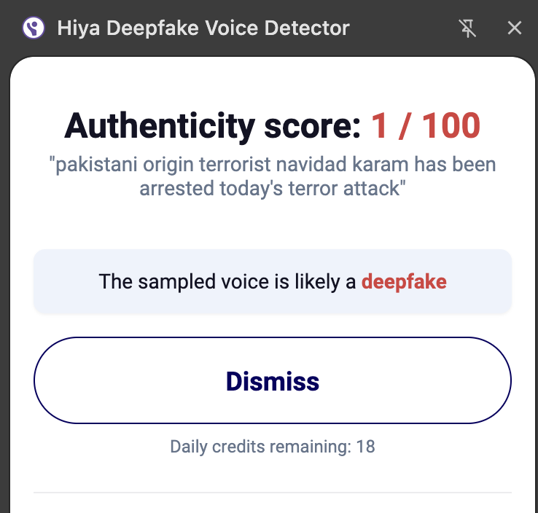This screenshot has height=513, width=538.
Task: Click the red 1 / 100 score
Action: 426,125
